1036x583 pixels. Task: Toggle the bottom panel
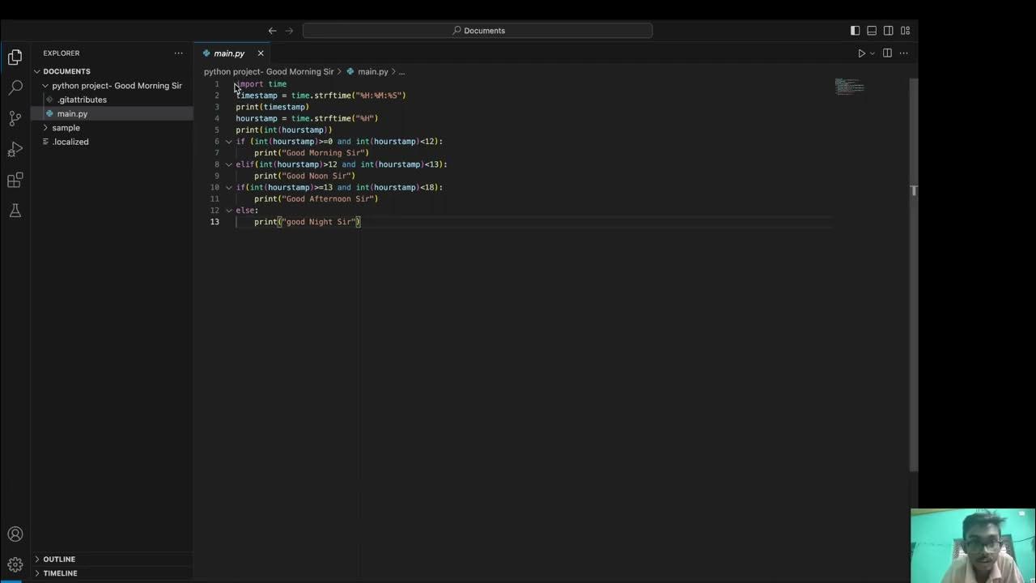tap(872, 31)
